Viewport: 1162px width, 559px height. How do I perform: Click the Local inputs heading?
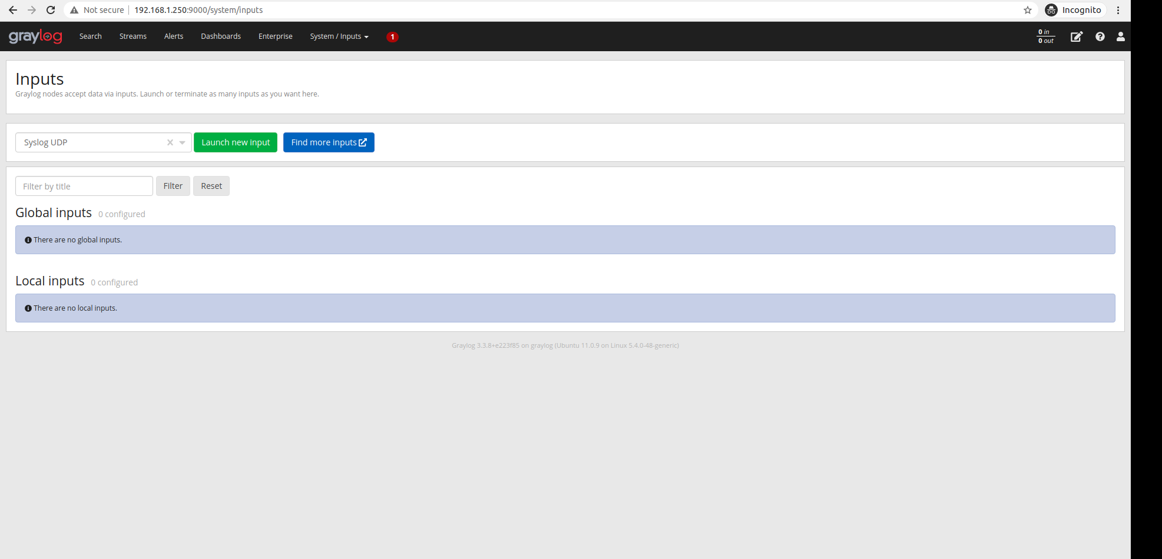pyautogui.click(x=50, y=281)
